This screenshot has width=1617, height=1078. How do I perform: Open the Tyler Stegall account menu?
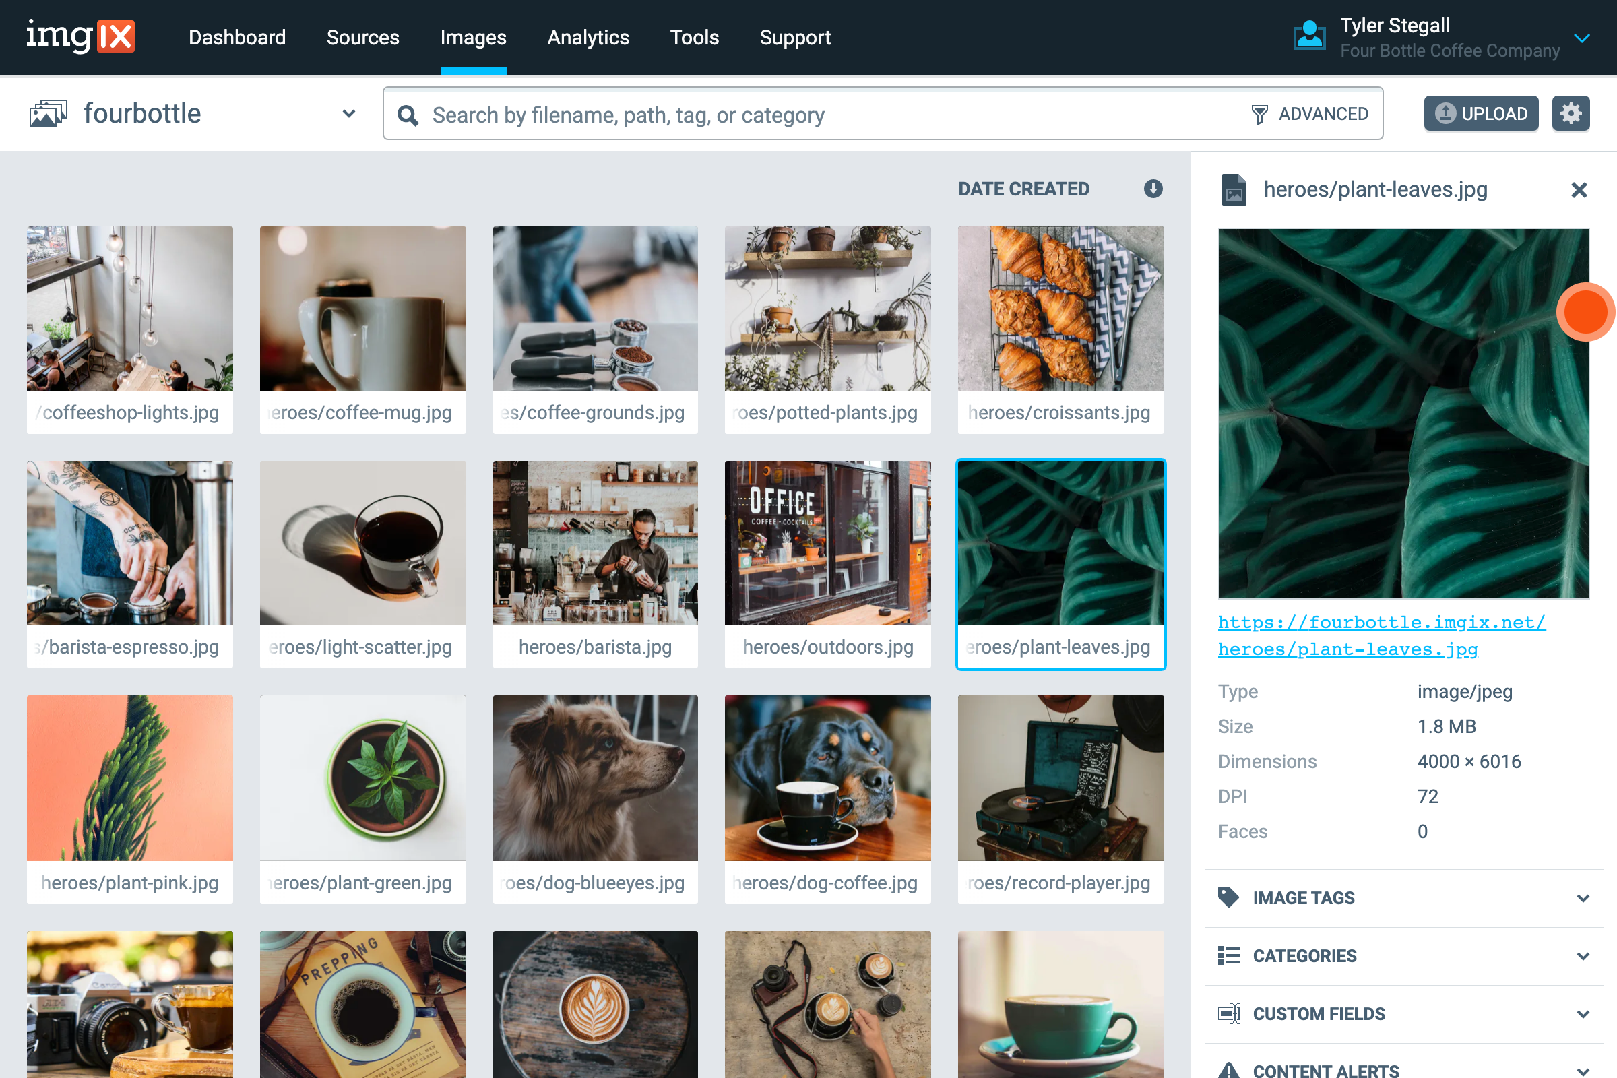tap(1581, 38)
